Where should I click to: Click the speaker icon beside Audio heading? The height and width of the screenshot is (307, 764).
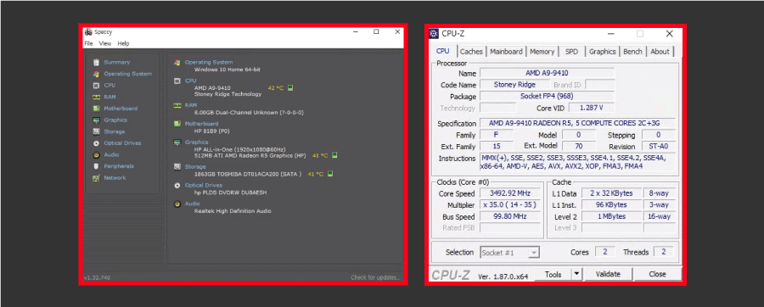(x=177, y=204)
